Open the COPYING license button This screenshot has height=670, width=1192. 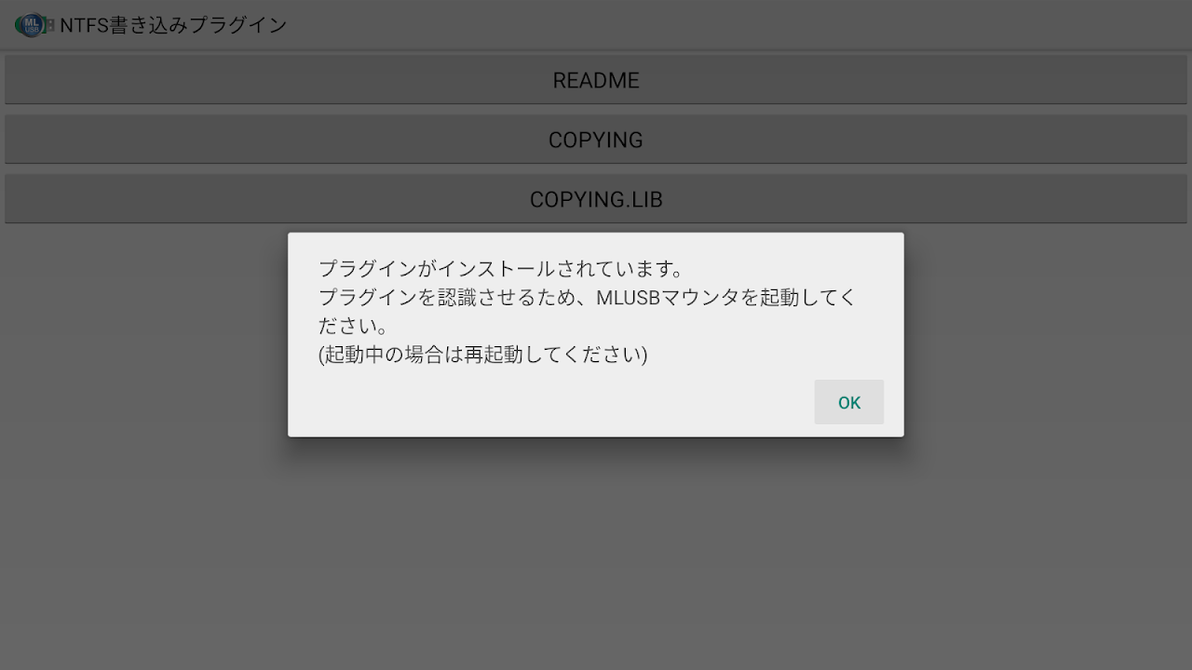[x=596, y=140]
